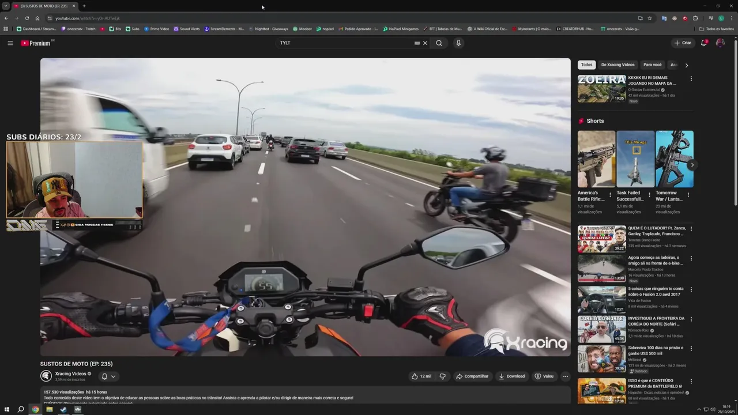Go to YouTube Premium home logo
This screenshot has height=415, width=738.
[36, 43]
